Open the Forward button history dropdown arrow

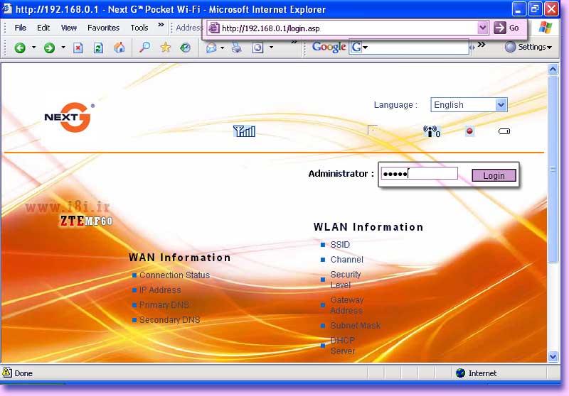tap(63, 48)
